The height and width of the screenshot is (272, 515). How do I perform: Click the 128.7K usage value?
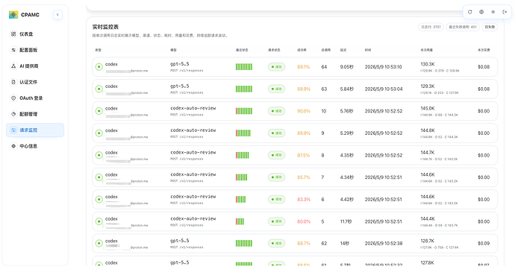point(428,241)
